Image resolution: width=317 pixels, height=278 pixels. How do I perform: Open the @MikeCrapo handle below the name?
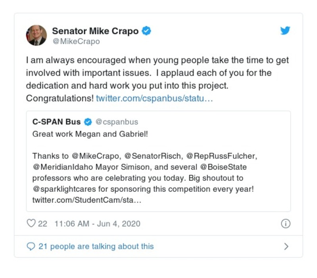click(76, 41)
